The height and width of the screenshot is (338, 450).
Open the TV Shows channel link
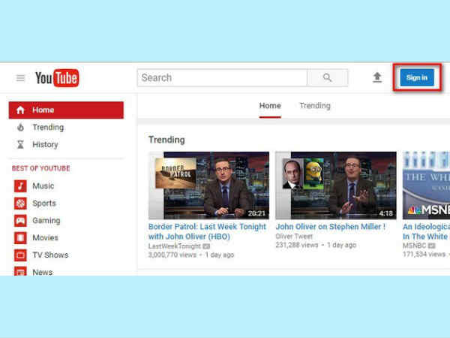tap(50, 255)
